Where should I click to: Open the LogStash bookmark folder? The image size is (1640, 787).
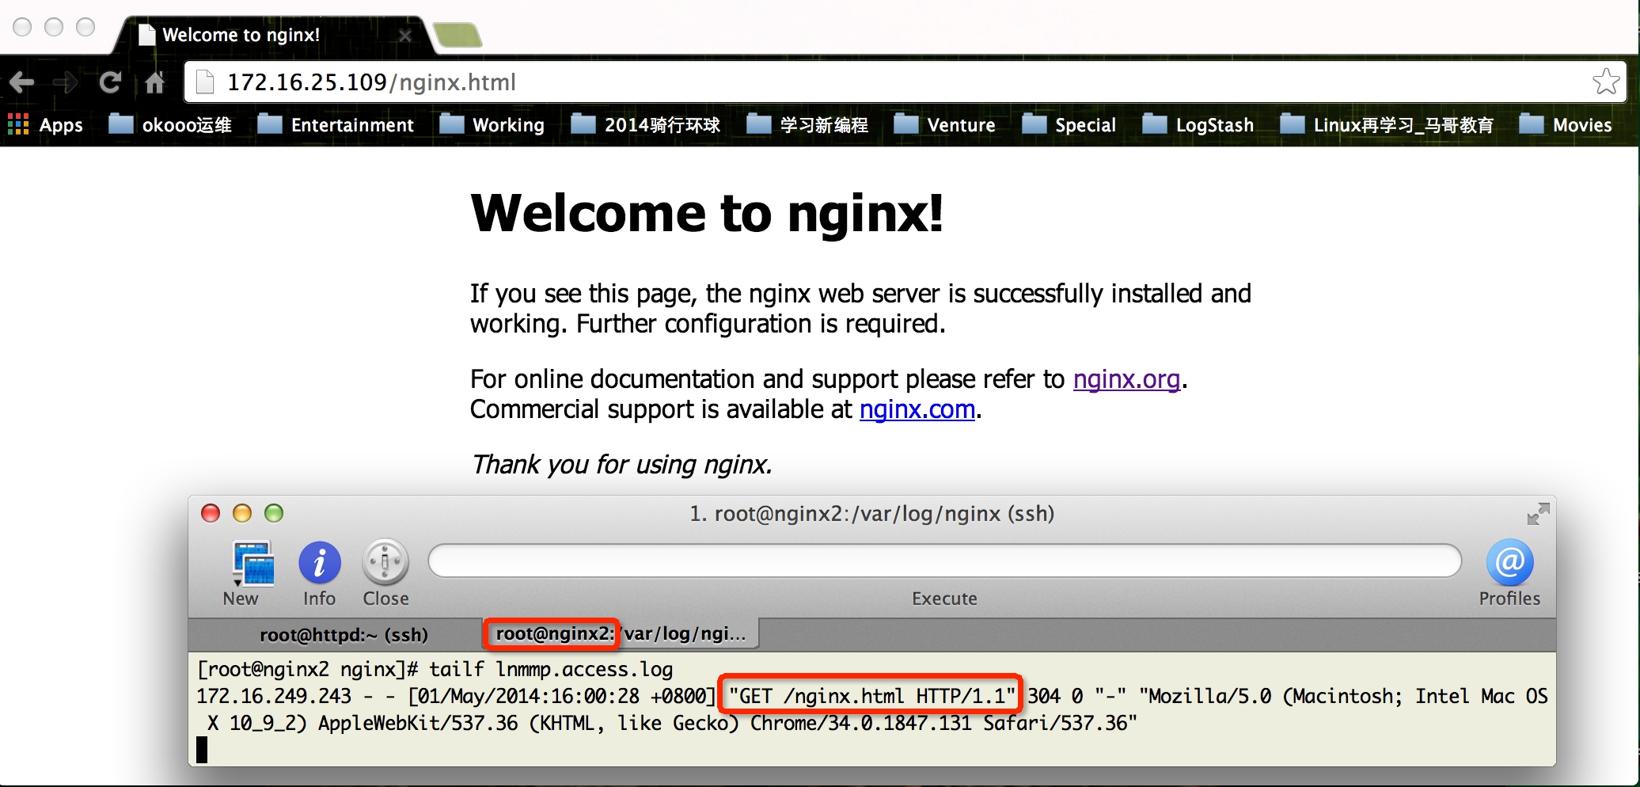coord(1198,124)
